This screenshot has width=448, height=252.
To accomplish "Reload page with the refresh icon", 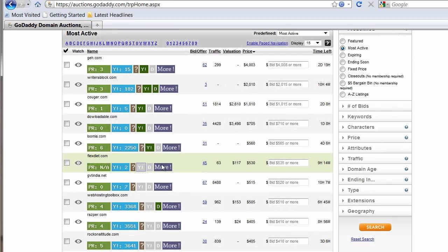I will [x=359, y=4].
